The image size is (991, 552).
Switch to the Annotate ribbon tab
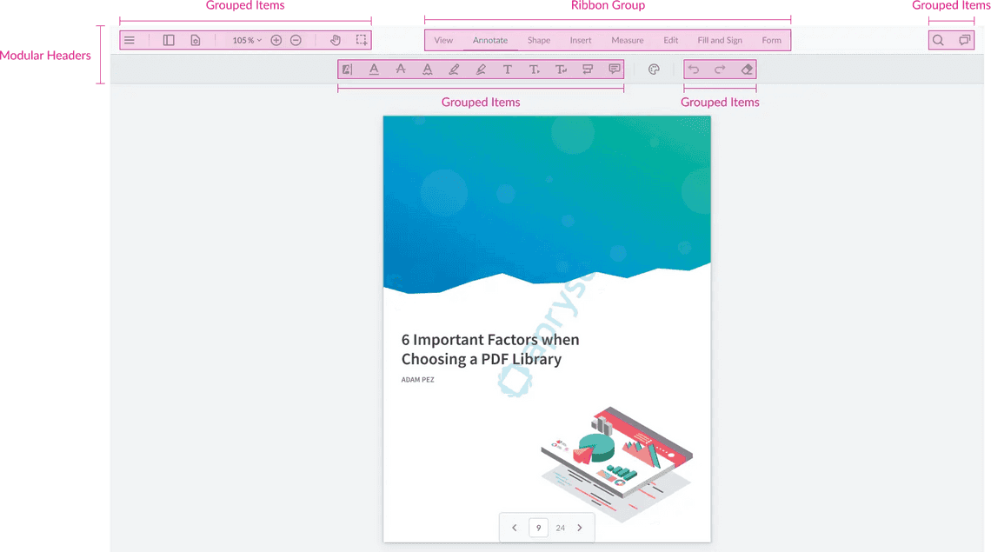point(489,40)
